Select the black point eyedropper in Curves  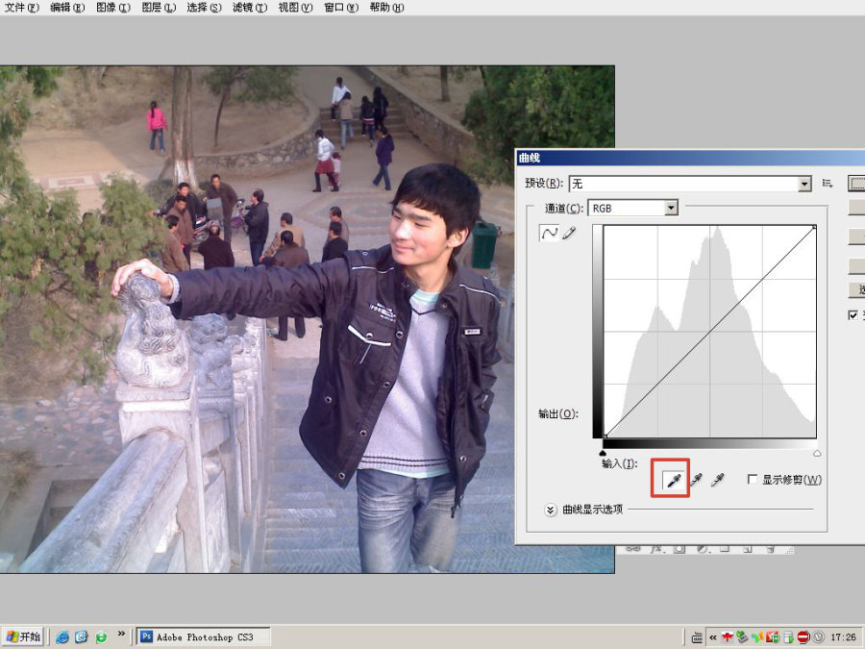click(x=674, y=480)
